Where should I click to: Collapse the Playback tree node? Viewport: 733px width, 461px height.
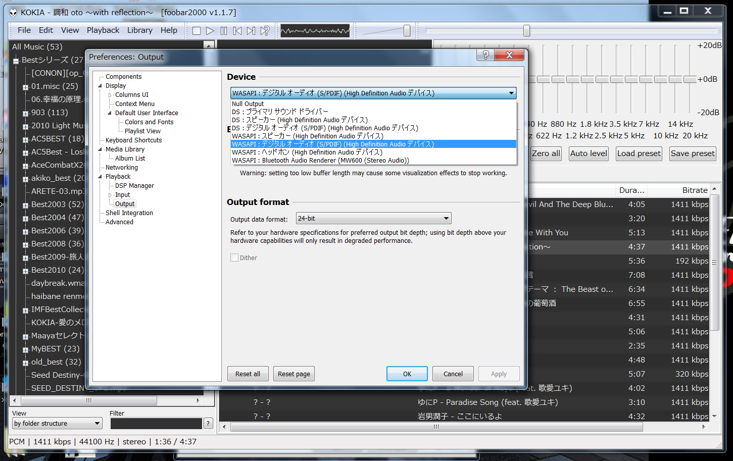100,177
